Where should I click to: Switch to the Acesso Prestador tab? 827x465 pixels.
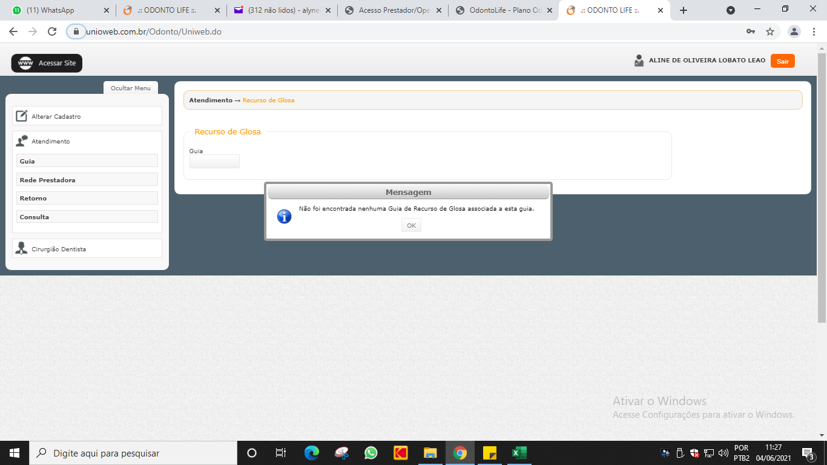[x=394, y=10]
